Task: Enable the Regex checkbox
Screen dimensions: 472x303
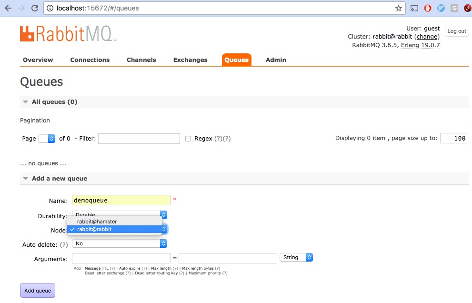Action: 188,139
